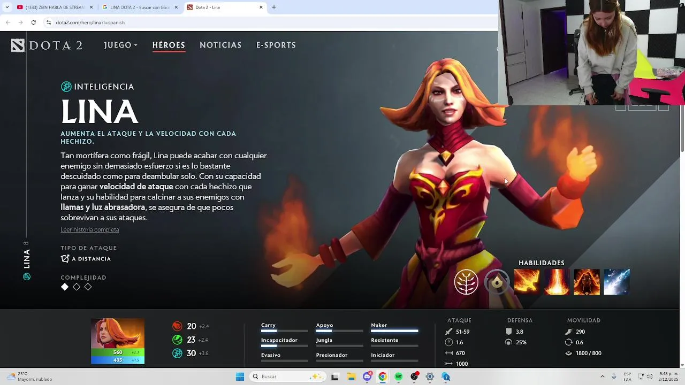The image size is (685, 385).
Task: Open Windows Start menu
Action: (x=240, y=376)
